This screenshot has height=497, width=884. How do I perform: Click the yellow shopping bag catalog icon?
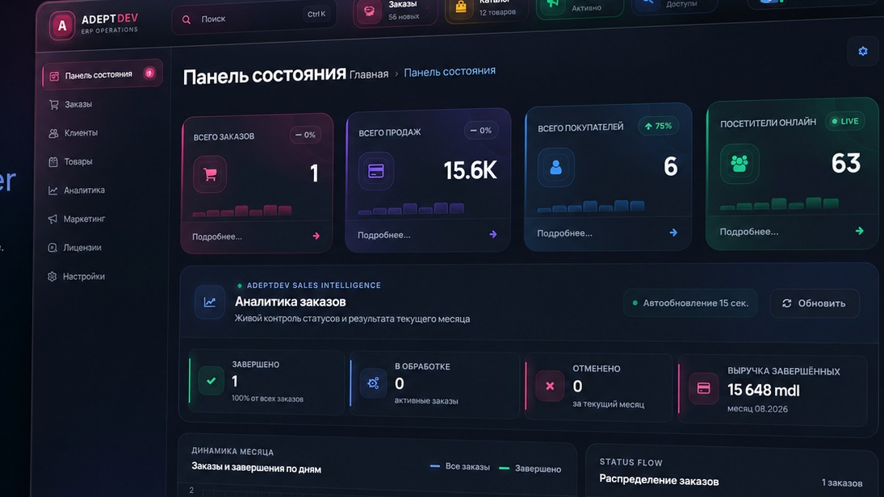tap(461, 7)
